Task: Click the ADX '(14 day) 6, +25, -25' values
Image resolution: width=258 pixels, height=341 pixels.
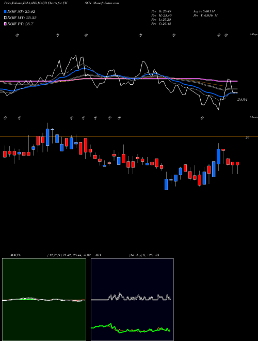Action: coord(144,255)
